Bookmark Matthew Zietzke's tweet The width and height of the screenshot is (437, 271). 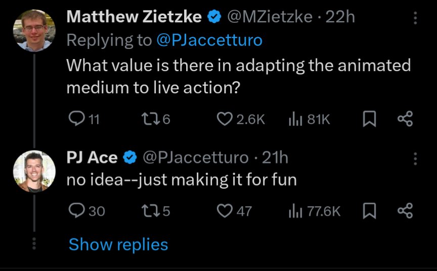tap(370, 119)
